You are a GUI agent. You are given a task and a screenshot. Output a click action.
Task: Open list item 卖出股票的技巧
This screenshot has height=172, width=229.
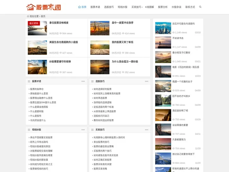[x=101, y=142]
